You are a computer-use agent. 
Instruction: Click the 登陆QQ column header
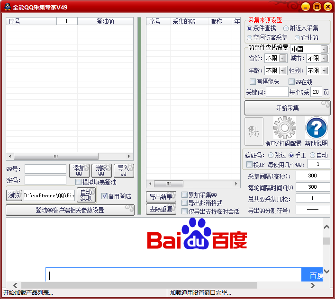[x=105, y=21]
